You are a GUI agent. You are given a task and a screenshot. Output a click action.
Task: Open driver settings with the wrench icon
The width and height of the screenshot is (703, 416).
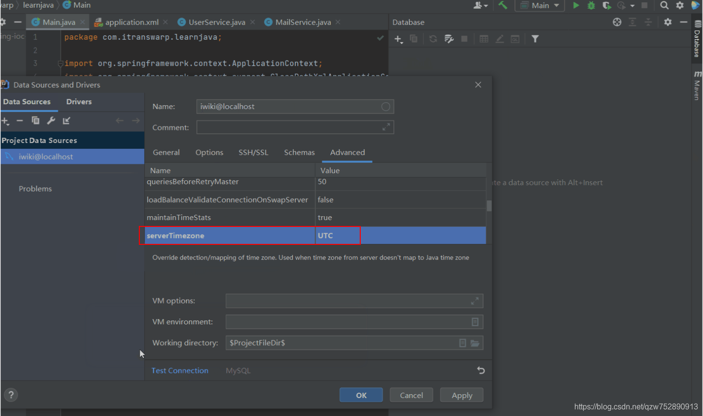point(51,121)
